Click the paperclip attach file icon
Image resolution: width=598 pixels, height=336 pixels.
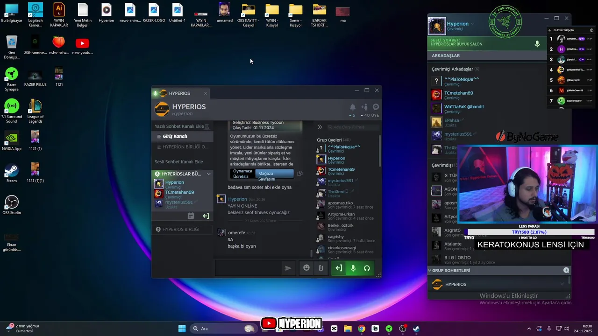[x=320, y=268]
